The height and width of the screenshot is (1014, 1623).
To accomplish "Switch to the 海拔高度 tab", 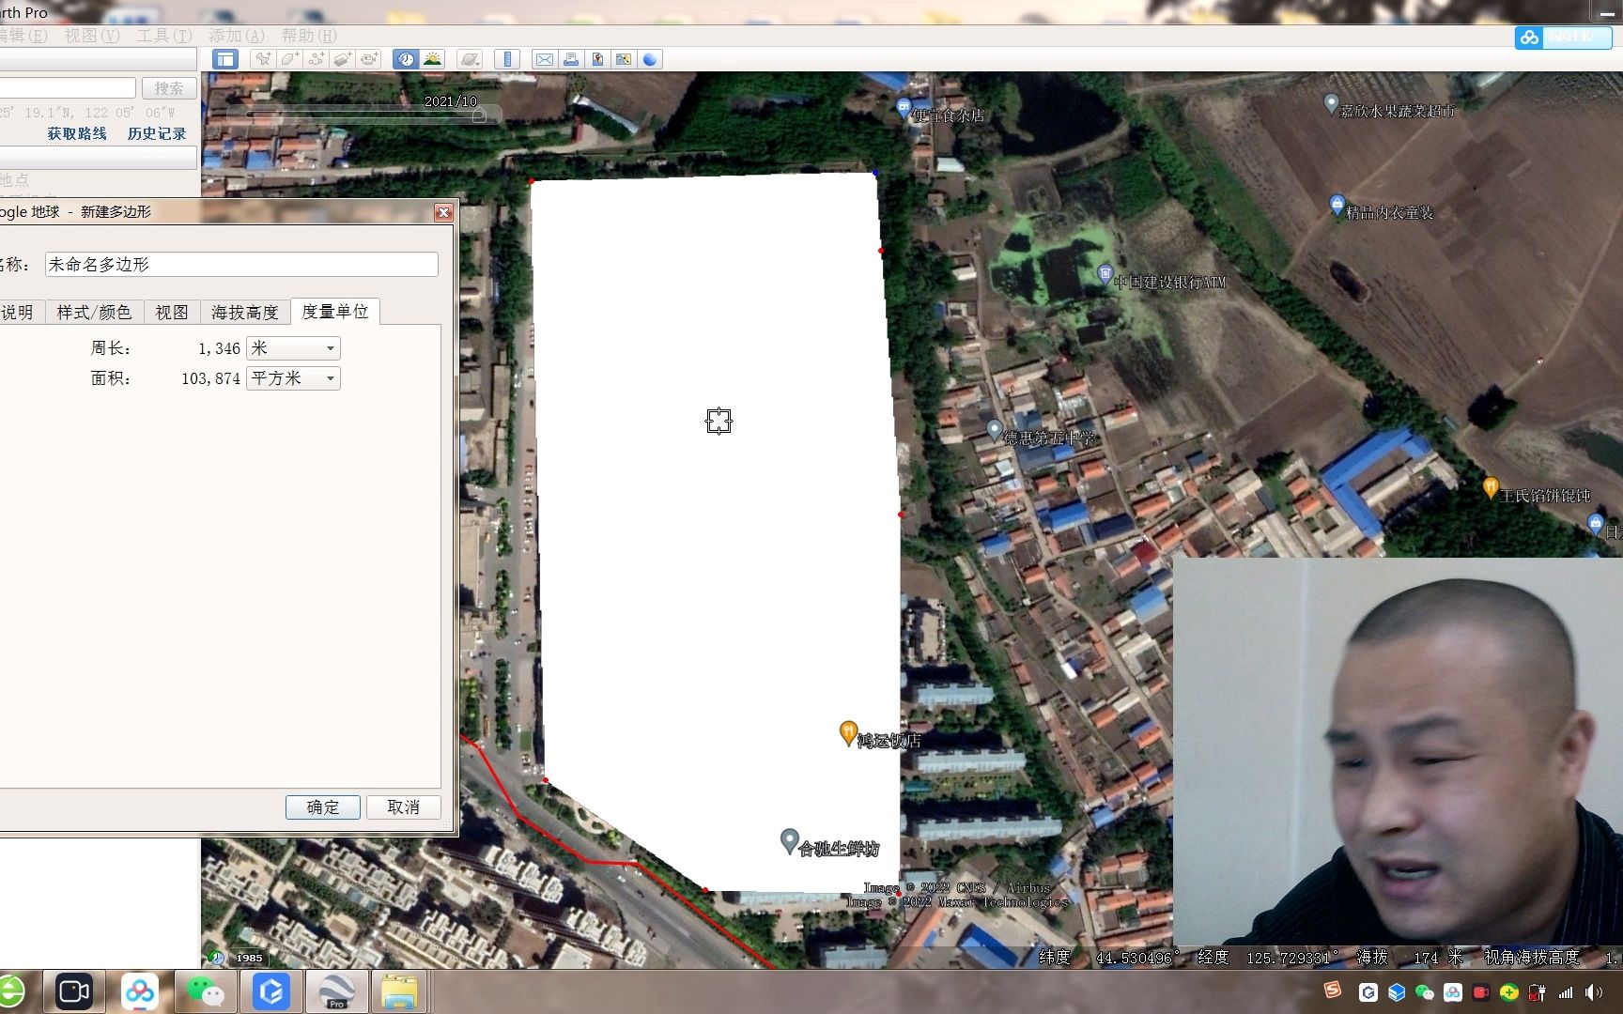I will [245, 312].
